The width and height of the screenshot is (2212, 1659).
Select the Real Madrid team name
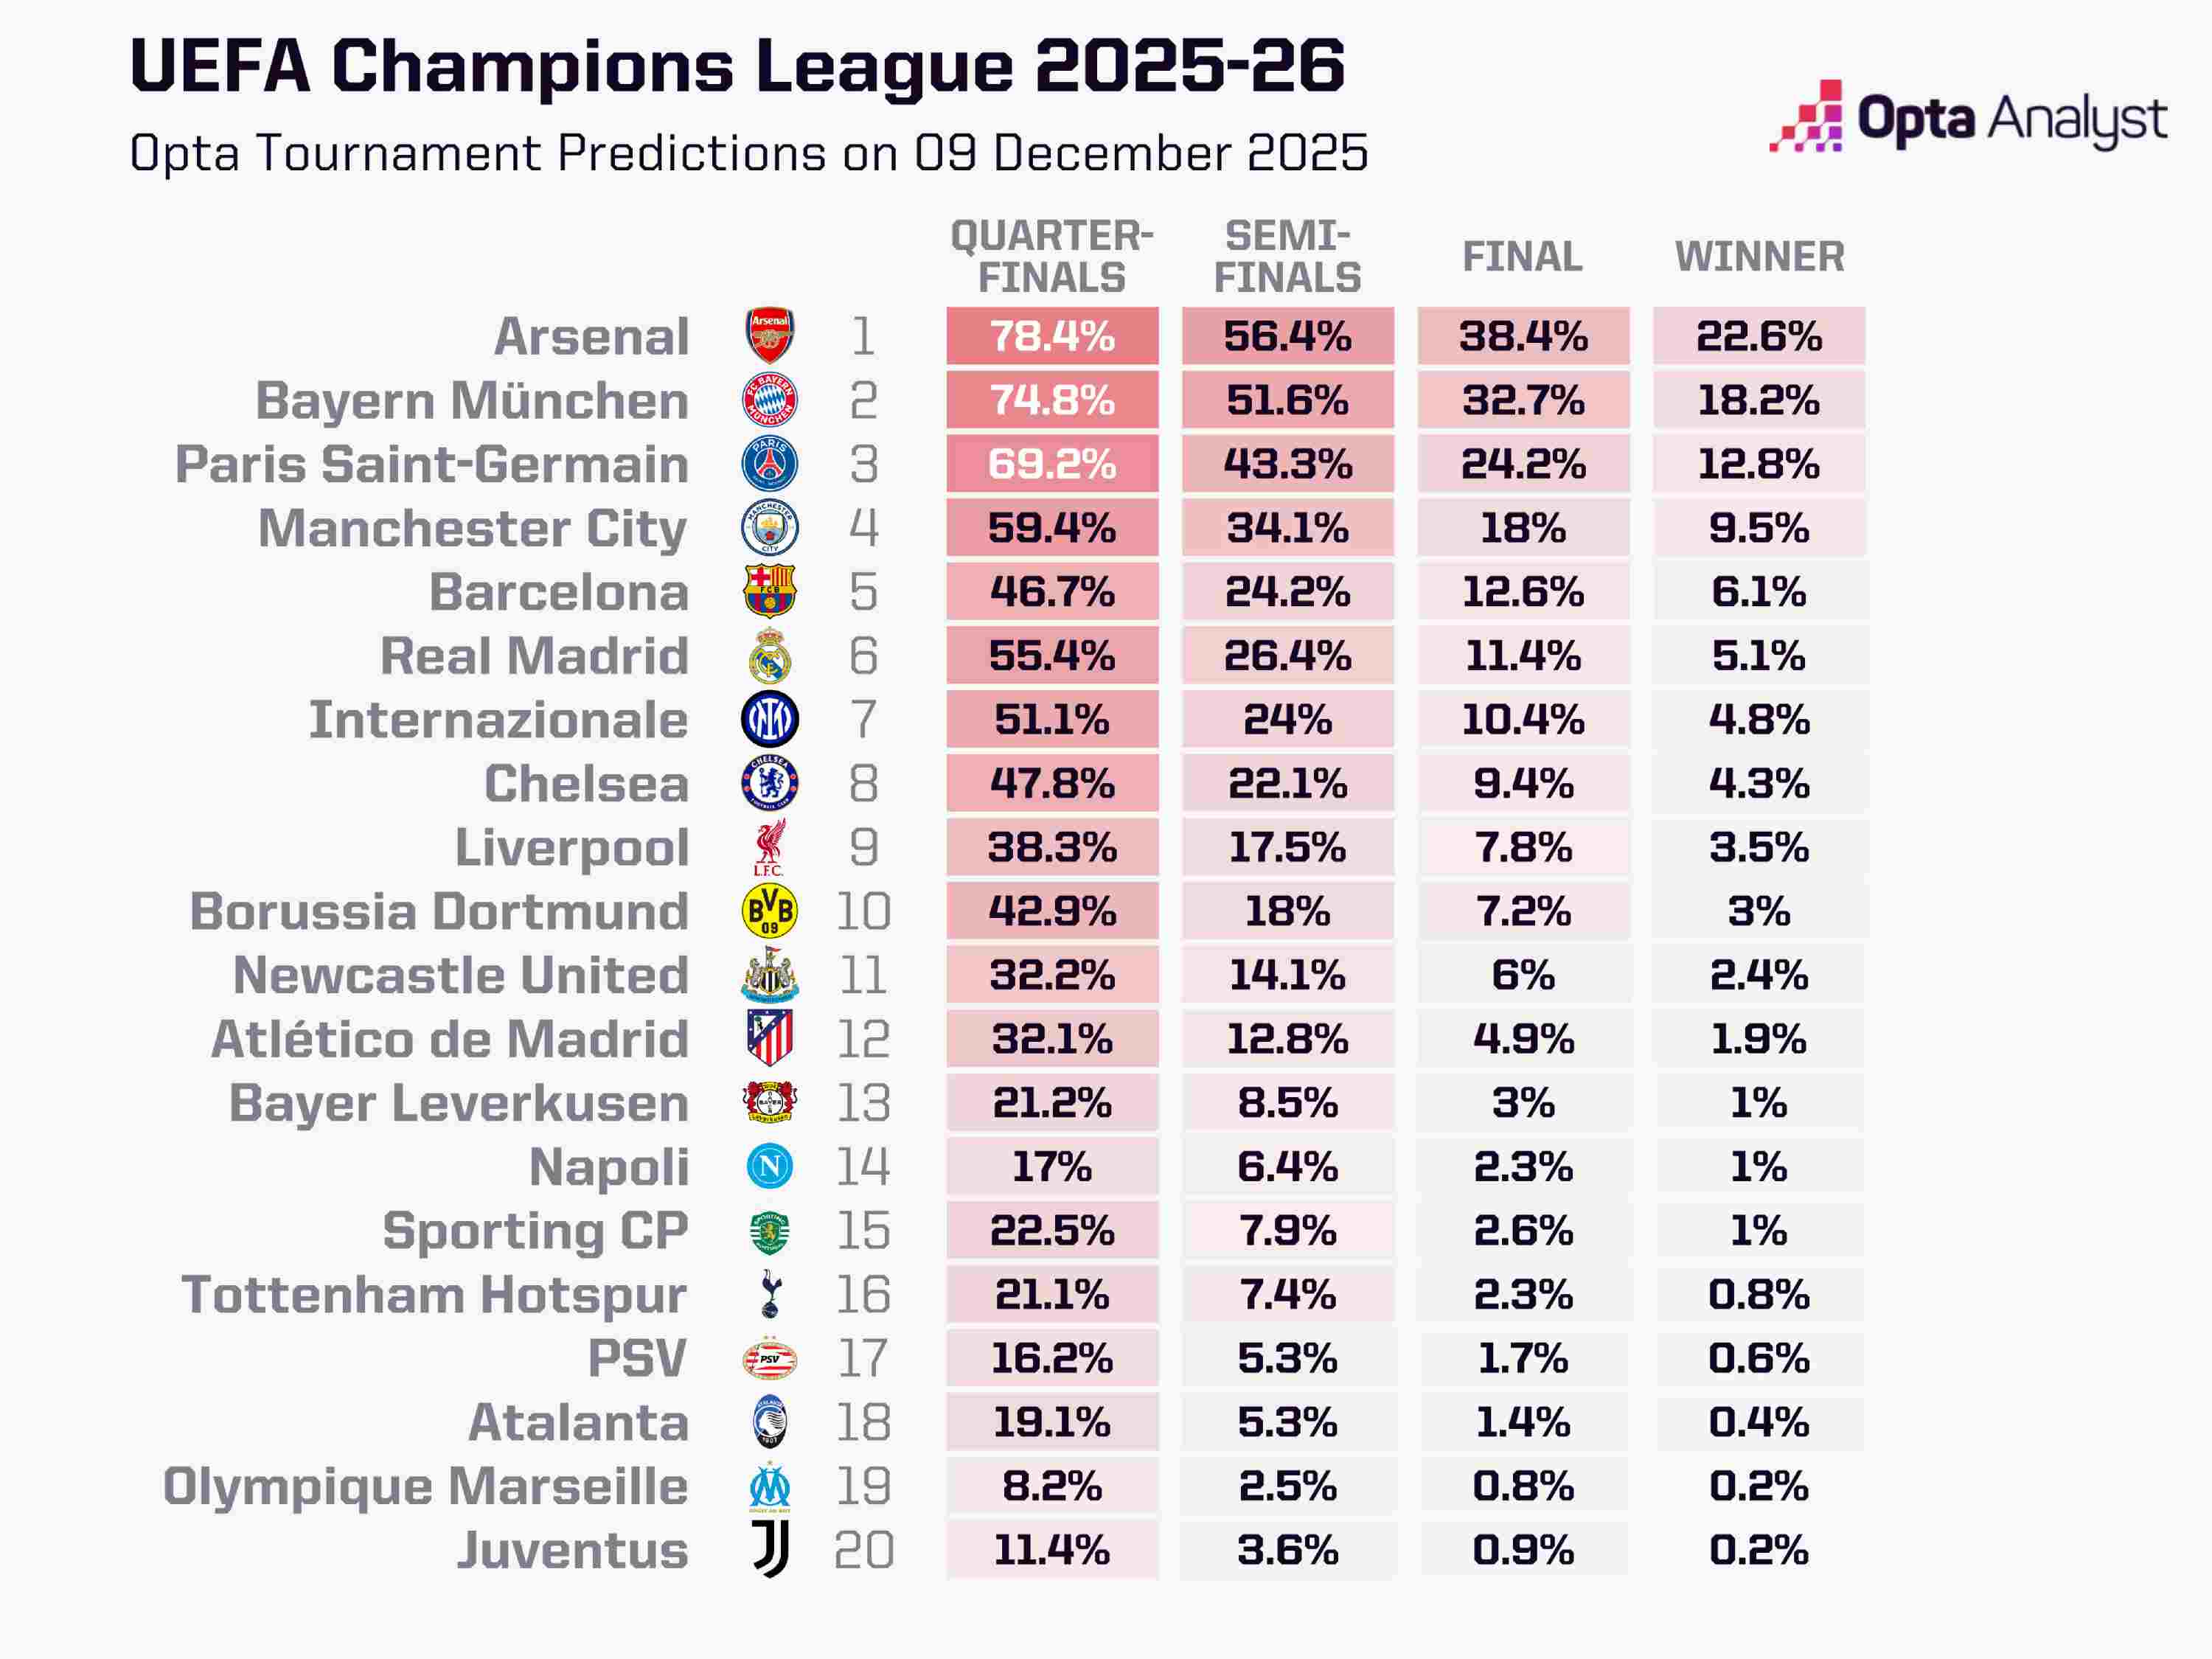534,656
